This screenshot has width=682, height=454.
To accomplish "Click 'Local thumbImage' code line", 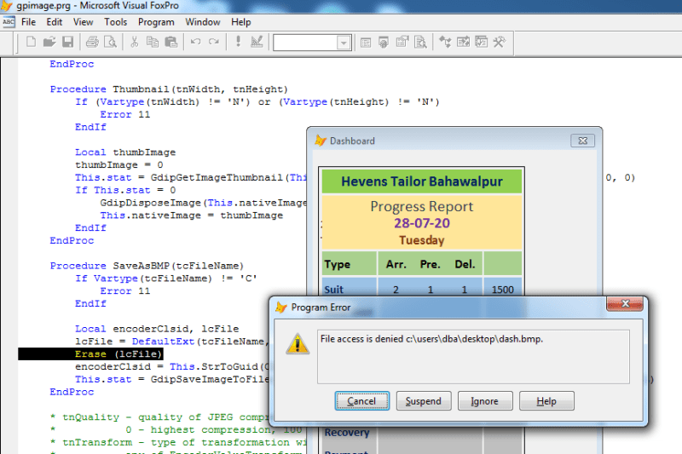I will pyautogui.click(x=125, y=152).
